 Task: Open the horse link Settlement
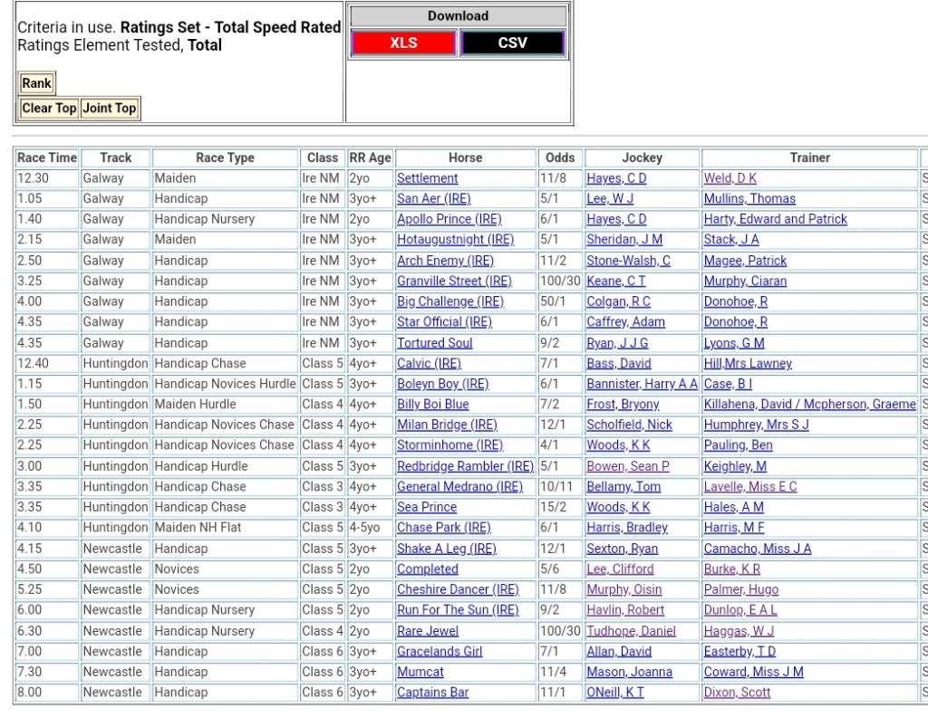point(427,178)
